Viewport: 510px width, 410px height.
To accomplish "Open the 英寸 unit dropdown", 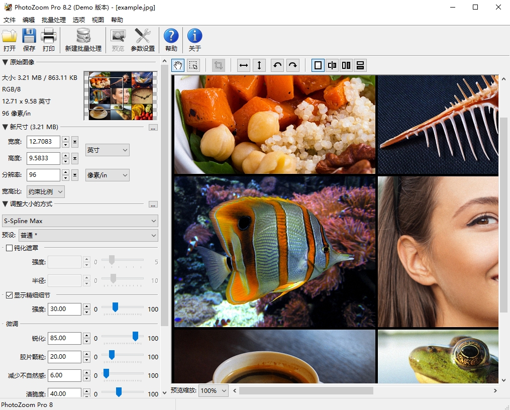I will [x=107, y=150].
